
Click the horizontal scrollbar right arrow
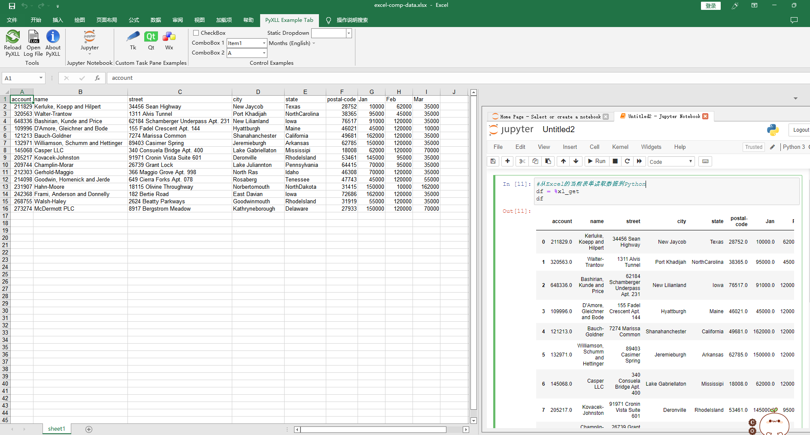coord(466,429)
